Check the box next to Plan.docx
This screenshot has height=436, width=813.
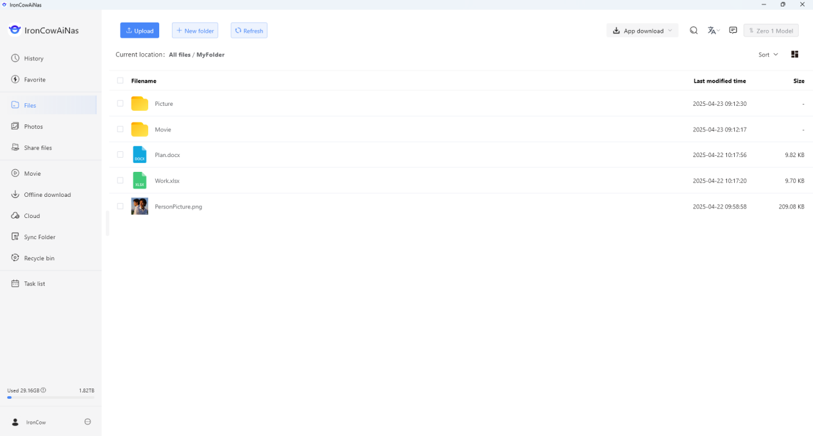tap(120, 155)
